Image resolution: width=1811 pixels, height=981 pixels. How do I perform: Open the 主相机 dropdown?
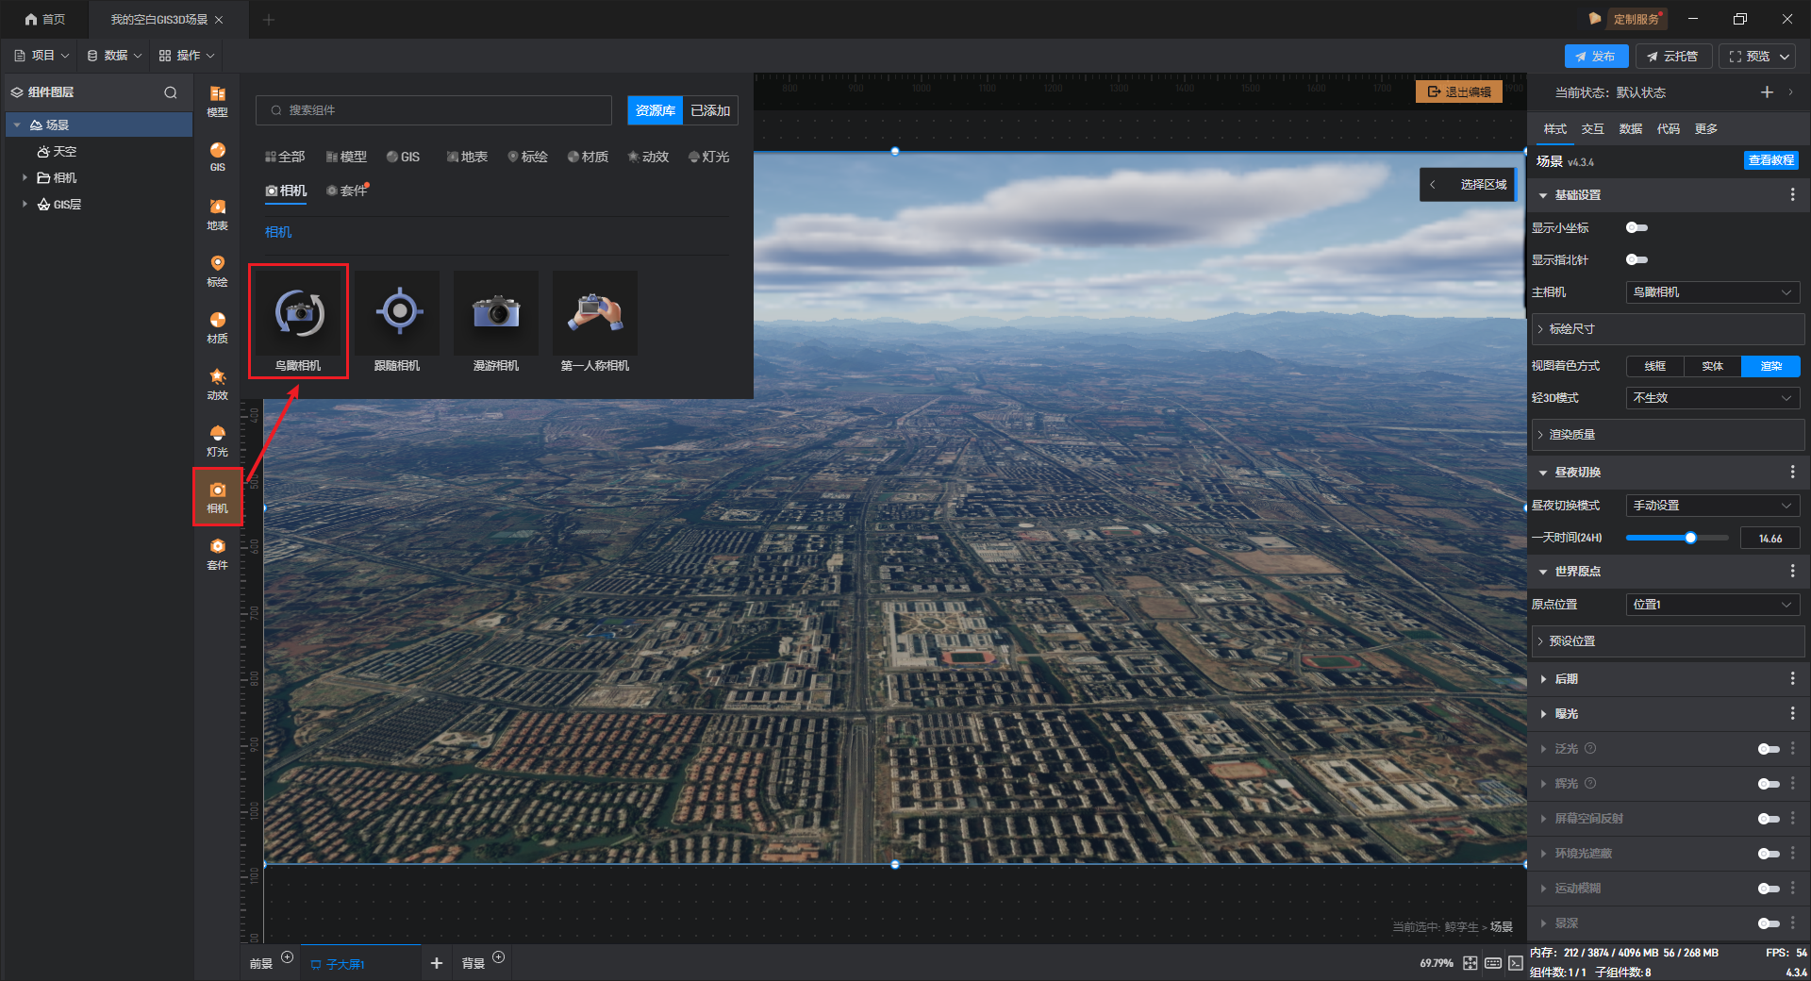click(1712, 292)
